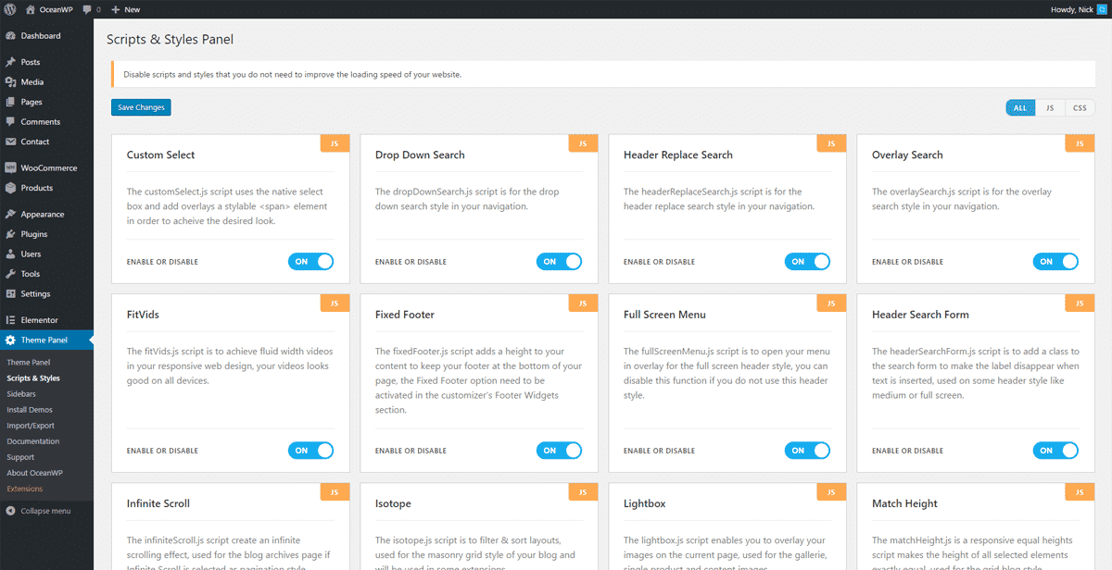
Task: Open the OceanWP home site icon
Action: [30, 9]
